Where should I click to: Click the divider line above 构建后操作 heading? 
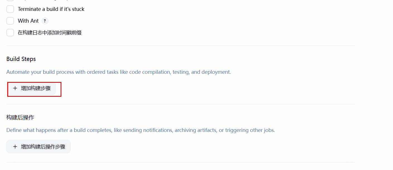coord(181,104)
